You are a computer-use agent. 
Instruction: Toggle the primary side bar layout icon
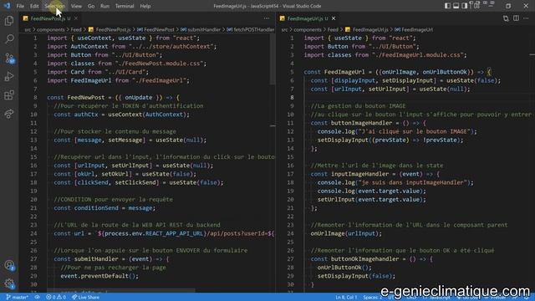tap(447, 6)
